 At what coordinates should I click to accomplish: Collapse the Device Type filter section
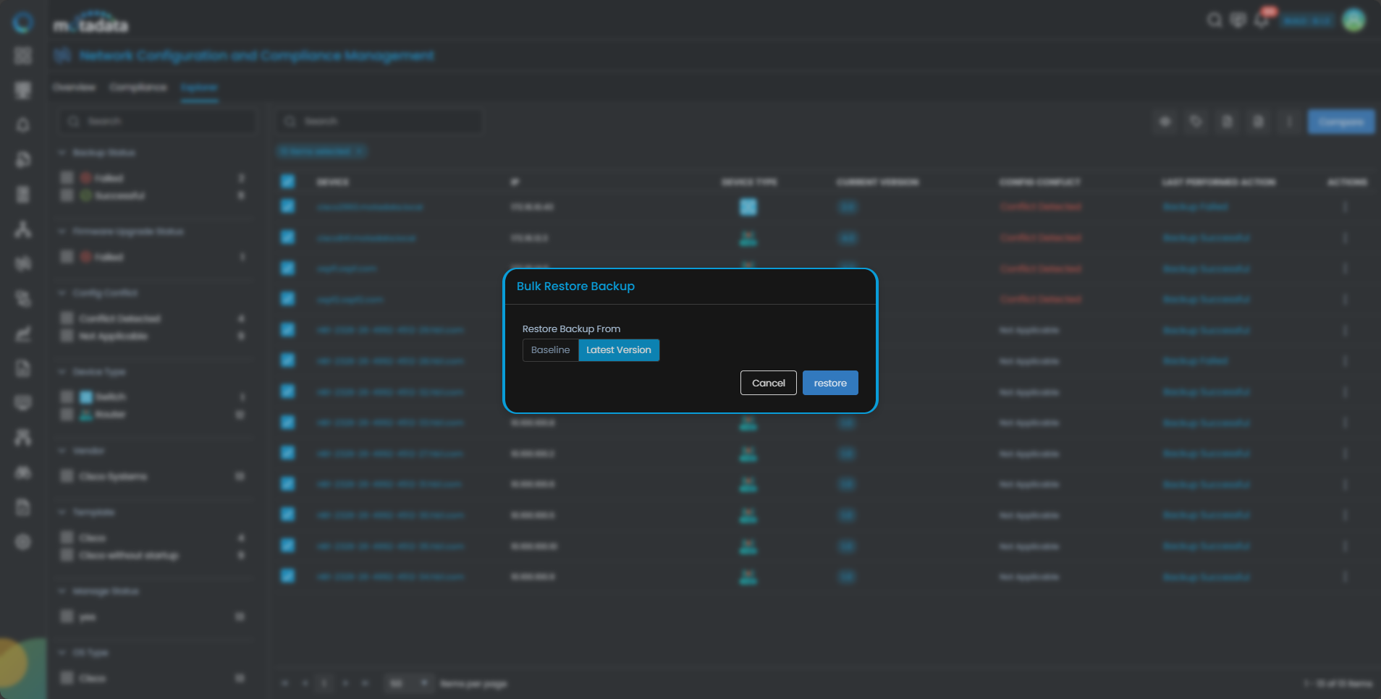(x=62, y=371)
